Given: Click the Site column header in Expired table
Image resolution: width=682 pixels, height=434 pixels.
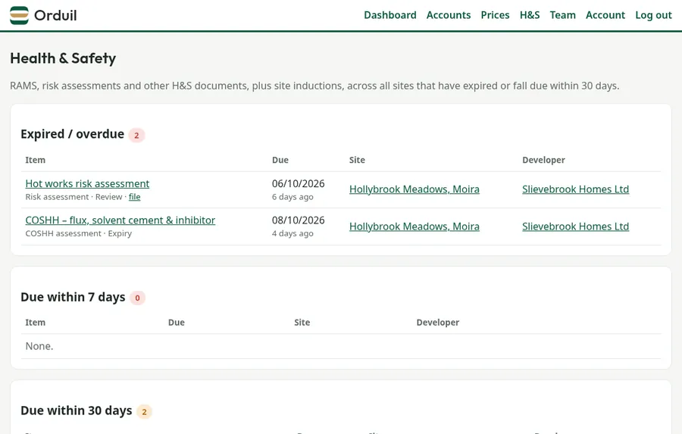Looking at the screenshot, I should 357,160.
